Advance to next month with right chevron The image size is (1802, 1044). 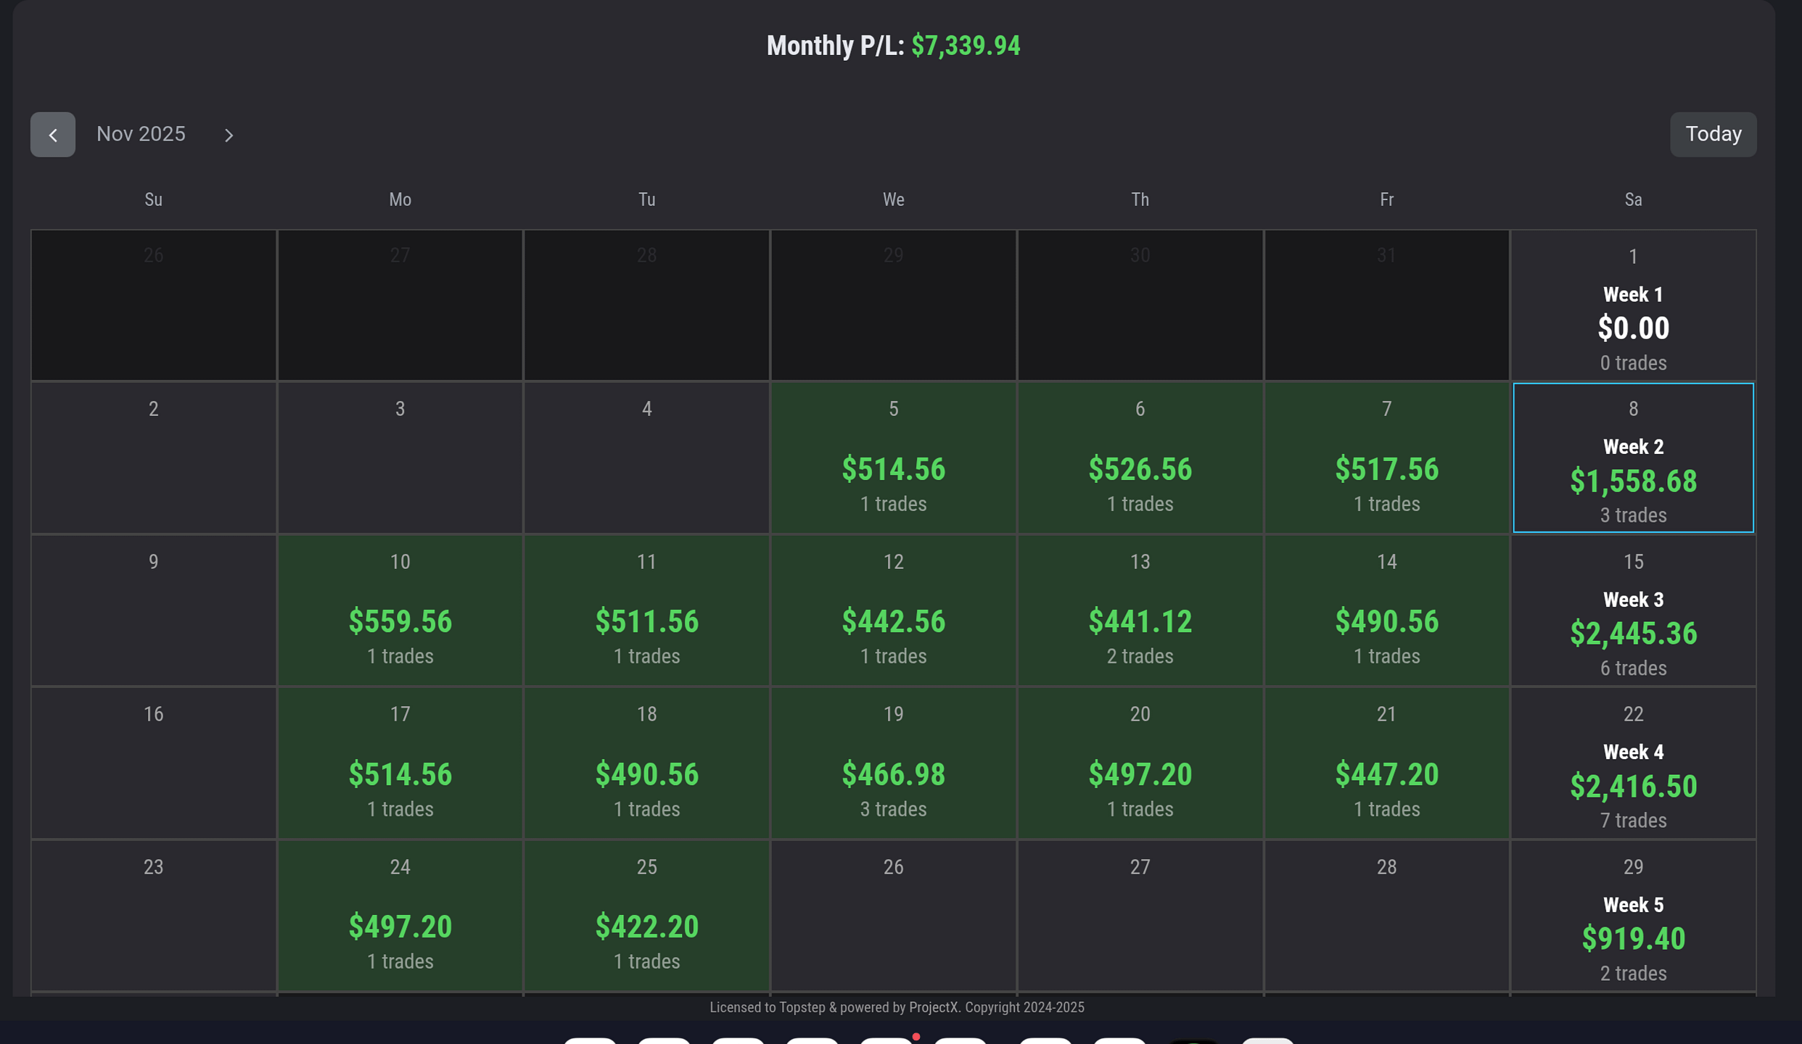tap(229, 135)
